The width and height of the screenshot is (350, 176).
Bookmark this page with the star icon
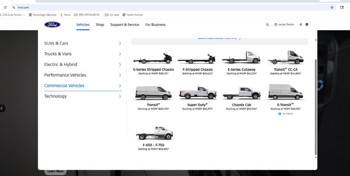point(332,7)
